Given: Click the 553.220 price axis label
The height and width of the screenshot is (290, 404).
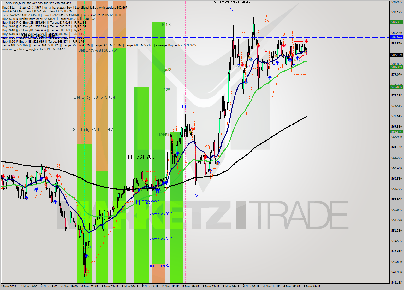Looking at the screenshot, I should point(396,220).
